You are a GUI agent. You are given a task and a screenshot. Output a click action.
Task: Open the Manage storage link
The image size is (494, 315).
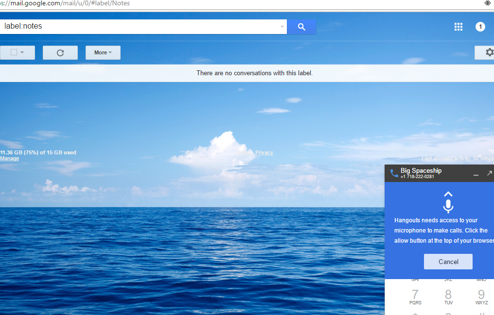9,158
